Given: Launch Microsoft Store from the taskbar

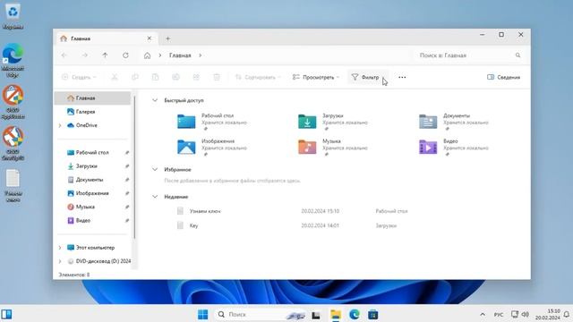Looking at the screenshot, I should pos(373,314).
